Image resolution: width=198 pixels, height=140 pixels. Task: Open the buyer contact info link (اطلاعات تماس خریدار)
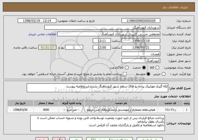(x=42, y=34)
